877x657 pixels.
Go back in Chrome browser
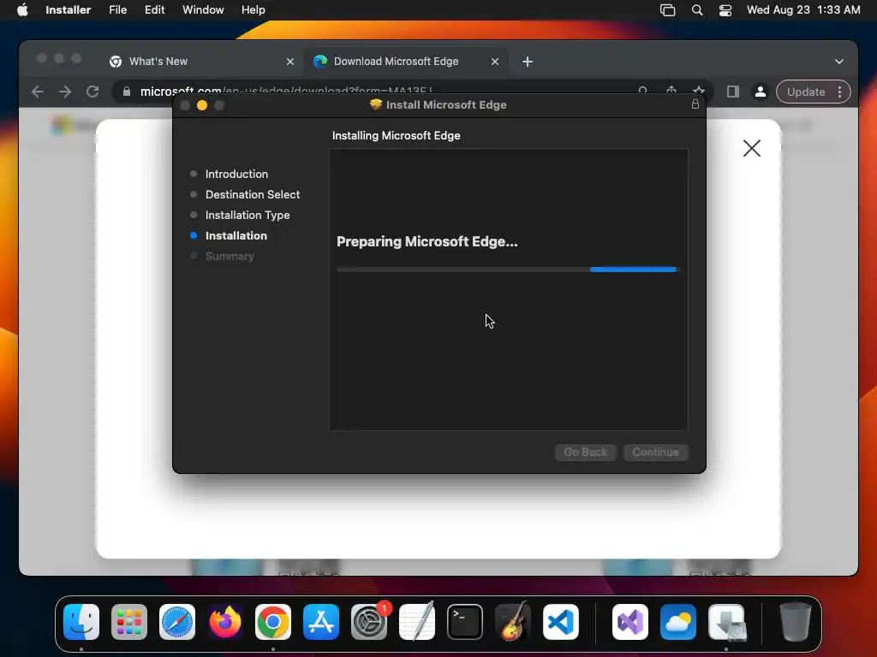click(x=38, y=92)
